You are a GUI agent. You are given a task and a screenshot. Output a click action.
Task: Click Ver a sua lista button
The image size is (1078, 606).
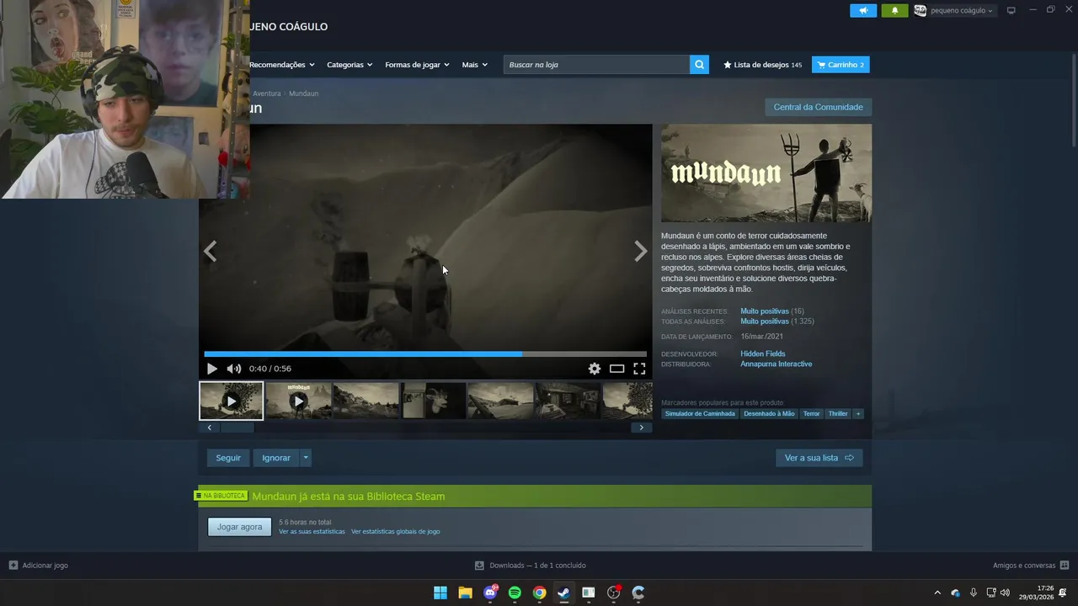coord(819,458)
